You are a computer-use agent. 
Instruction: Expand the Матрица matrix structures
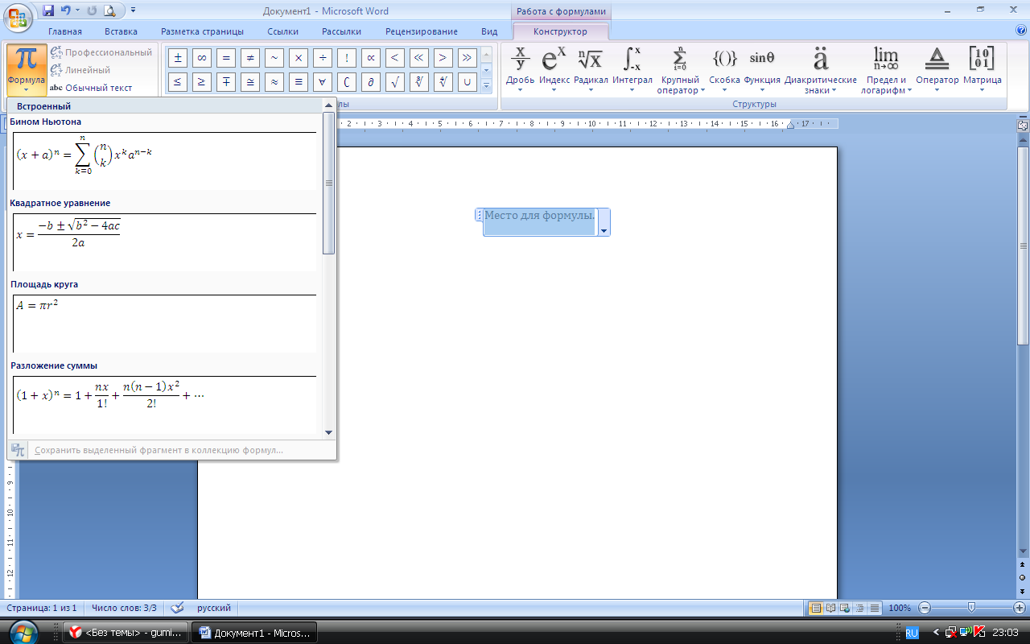click(982, 70)
